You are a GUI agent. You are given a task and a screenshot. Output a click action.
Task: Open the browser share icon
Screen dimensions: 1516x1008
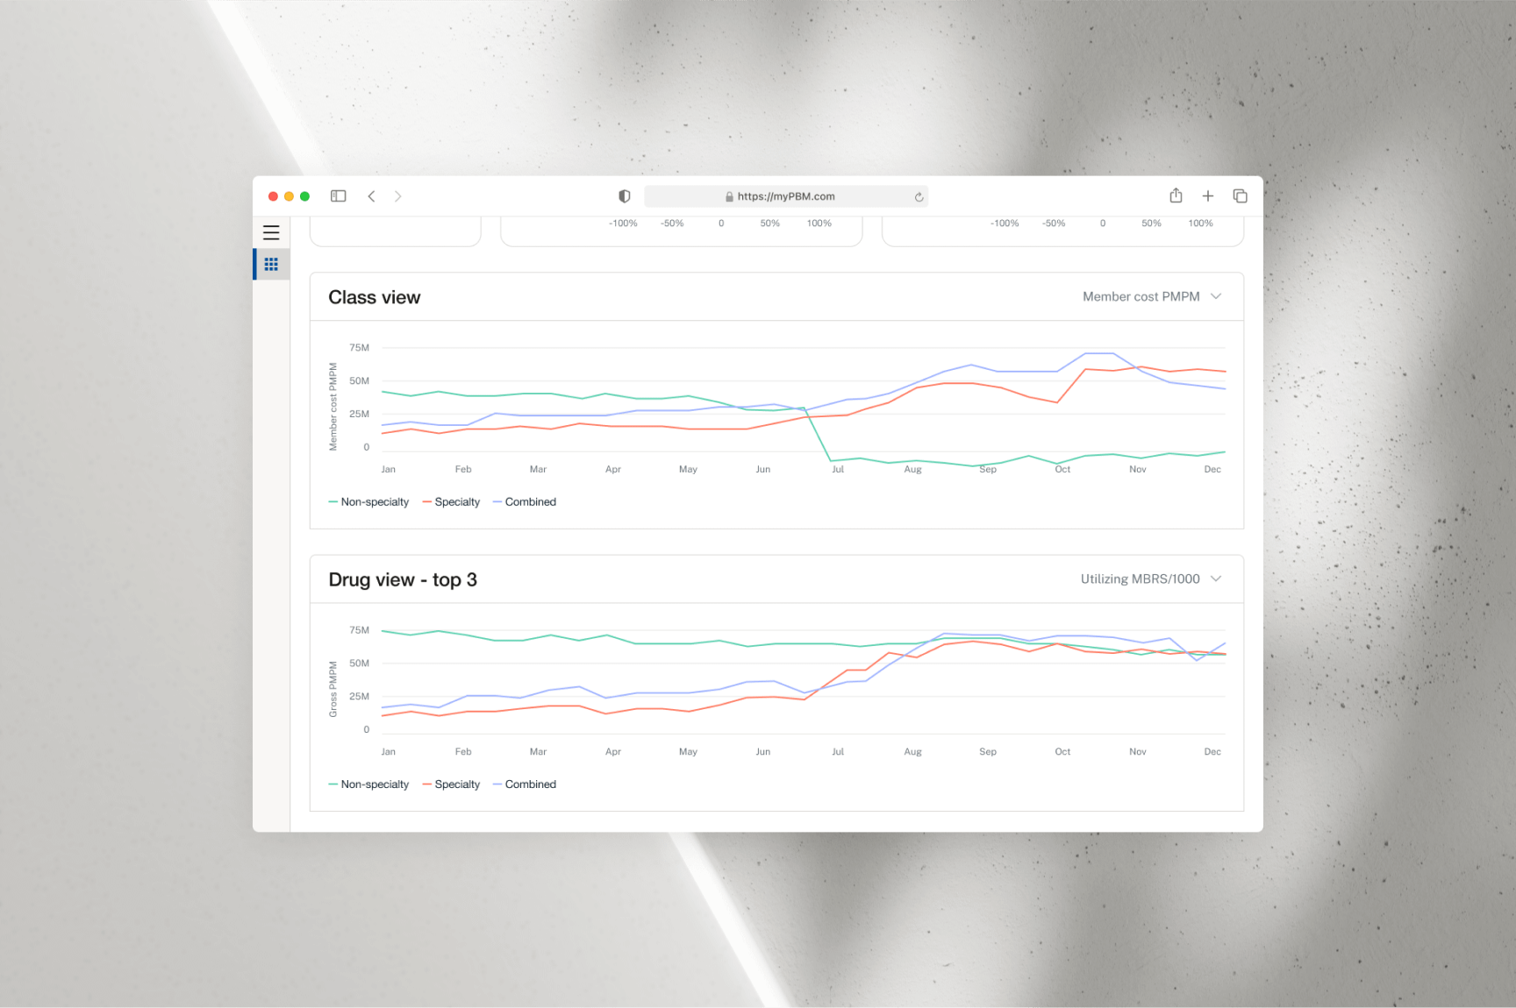click(1176, 195)
